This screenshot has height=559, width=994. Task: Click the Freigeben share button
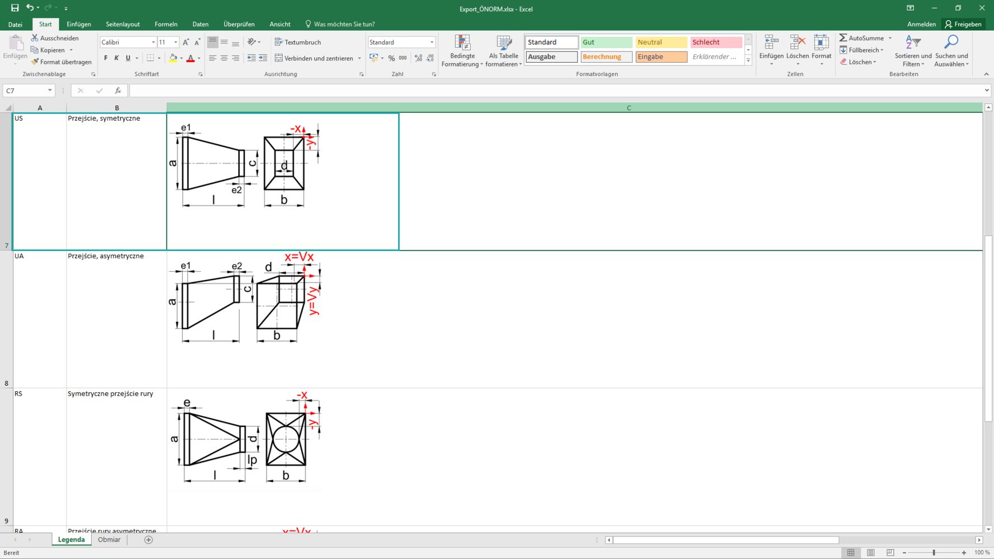[963, 24]
